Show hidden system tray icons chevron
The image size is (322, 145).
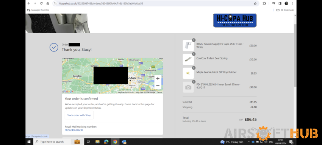[249, 142]
